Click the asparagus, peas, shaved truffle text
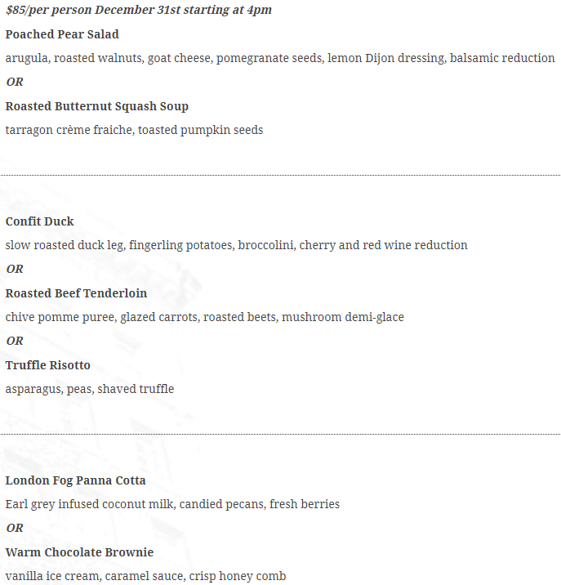The height and width of the screenshot is (585, 561). point(90,389)
